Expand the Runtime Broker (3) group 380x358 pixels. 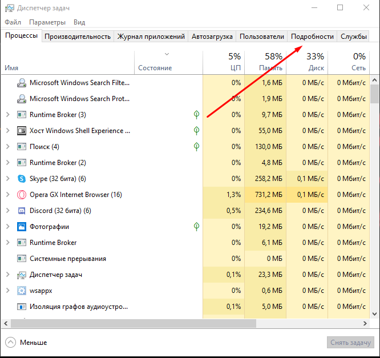point(8,115)
